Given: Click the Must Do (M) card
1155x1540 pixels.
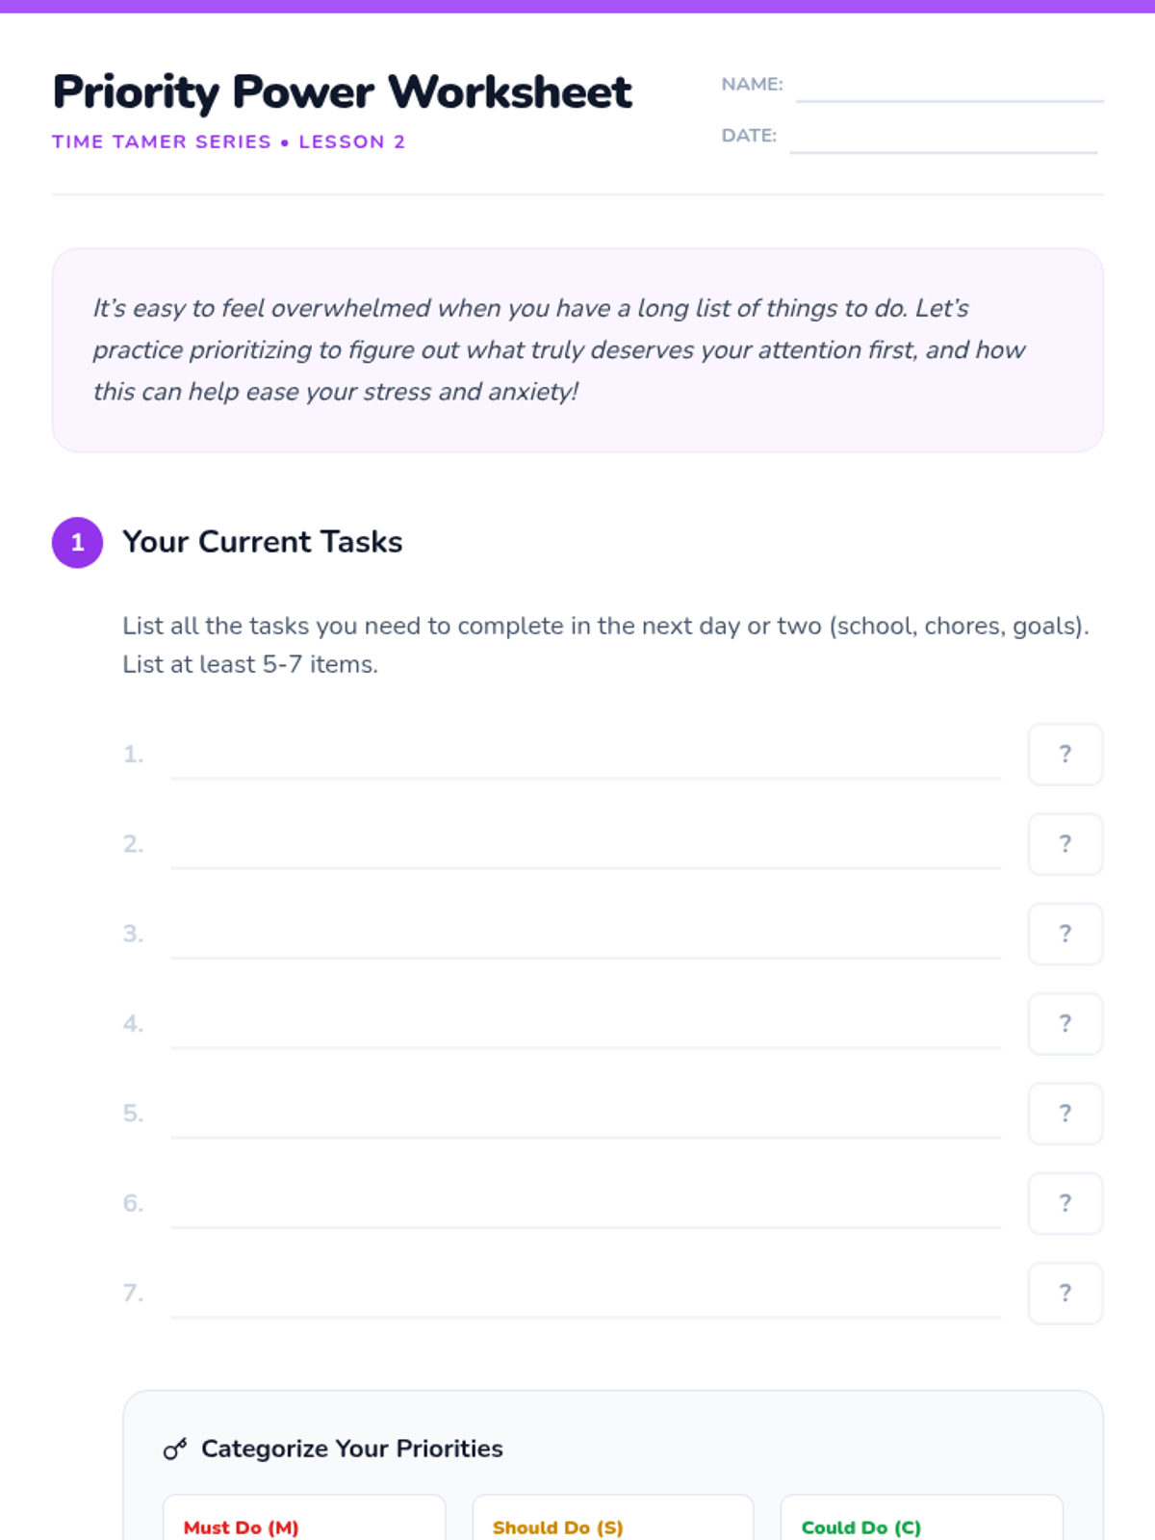Looking at the screenshot, I should click(x=304, y=1521).
